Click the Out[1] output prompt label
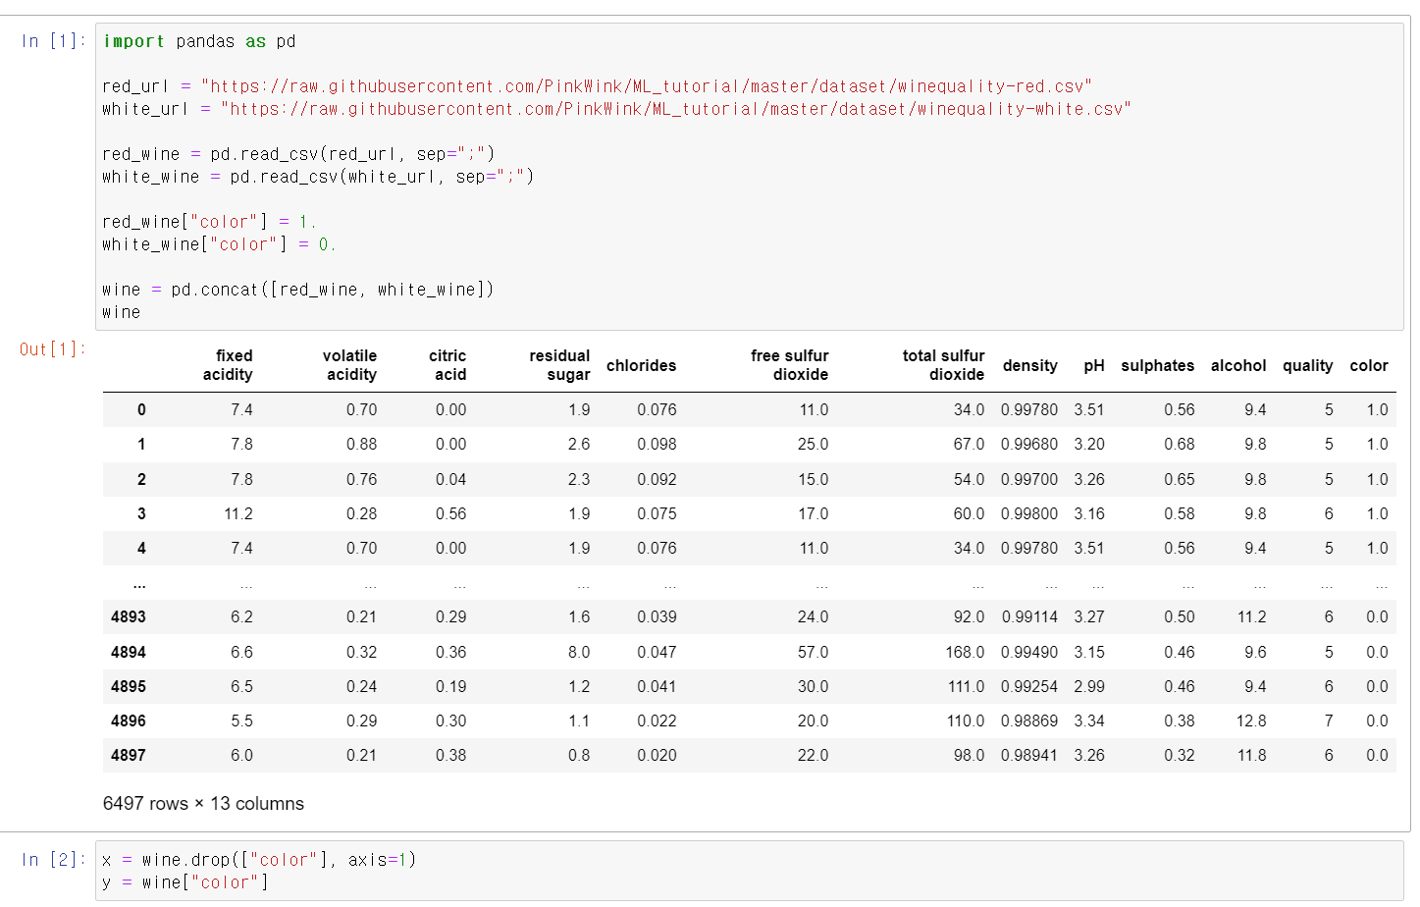Viewport: 1420px width, 907px height. (53, 349)
